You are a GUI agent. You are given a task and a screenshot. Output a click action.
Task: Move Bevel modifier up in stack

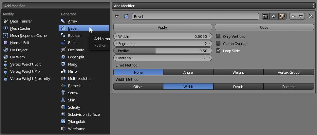click(x=293, y=16)
